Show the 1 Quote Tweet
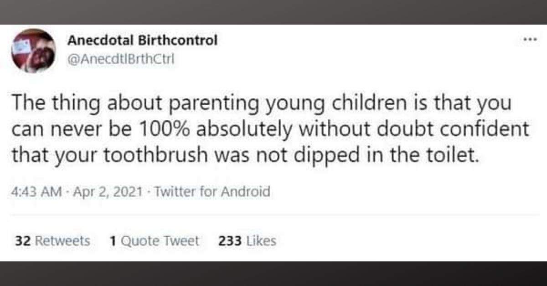Screen dimensions: 547x286 click(154, 241)
